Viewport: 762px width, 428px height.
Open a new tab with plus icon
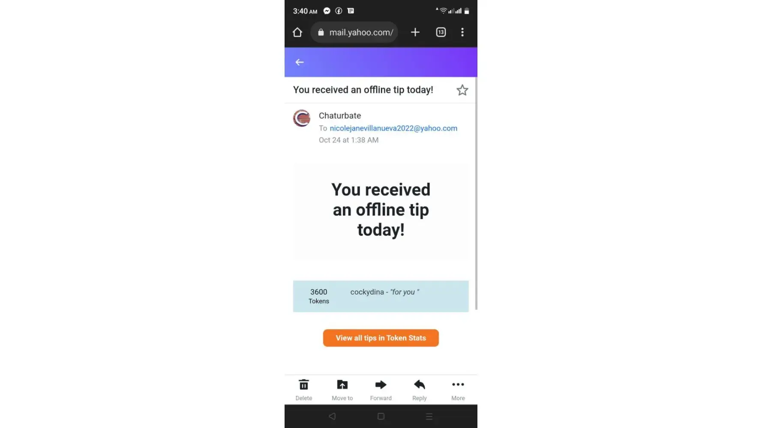tap(415, 32)
